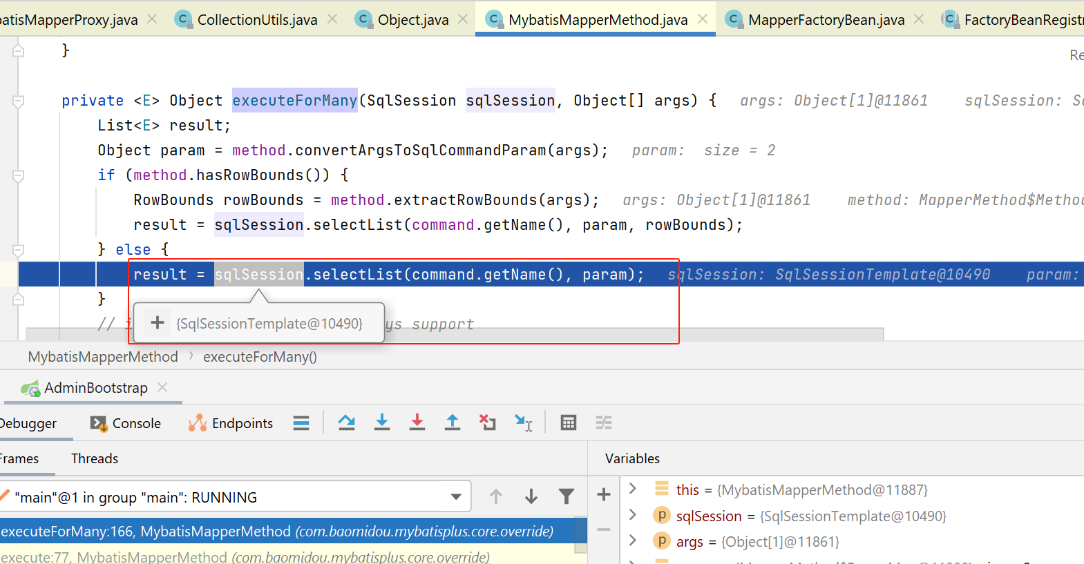Click the Step Over debugger icon
The width and height of the screenshot is (1084, 564).
tap(347, 422)
